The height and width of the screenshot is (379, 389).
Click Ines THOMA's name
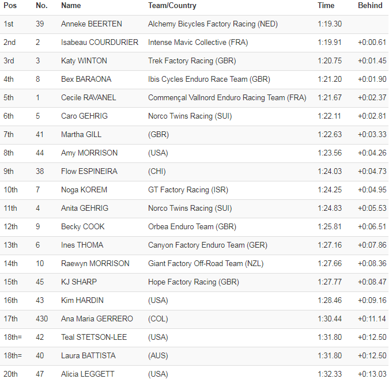pos(82,245)
